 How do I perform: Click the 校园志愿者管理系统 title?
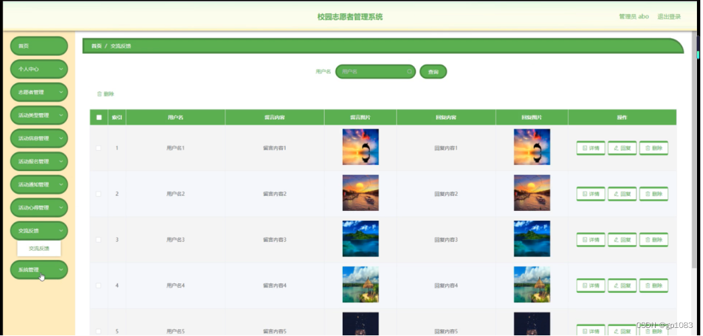tap(350, 17)
